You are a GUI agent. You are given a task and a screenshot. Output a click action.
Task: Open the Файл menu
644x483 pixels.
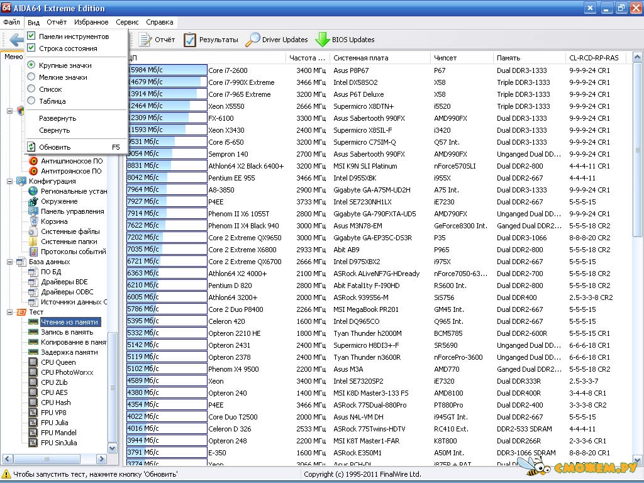click(11, 22)
